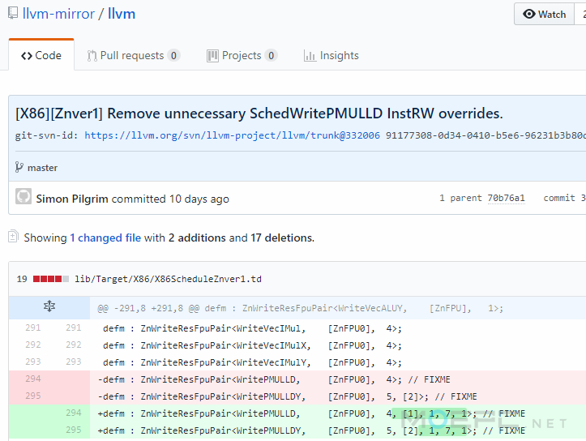The height and width of the screenshot is (441, 586).
Task: Click the Insights graph icon
Action: tap(310, 56)
